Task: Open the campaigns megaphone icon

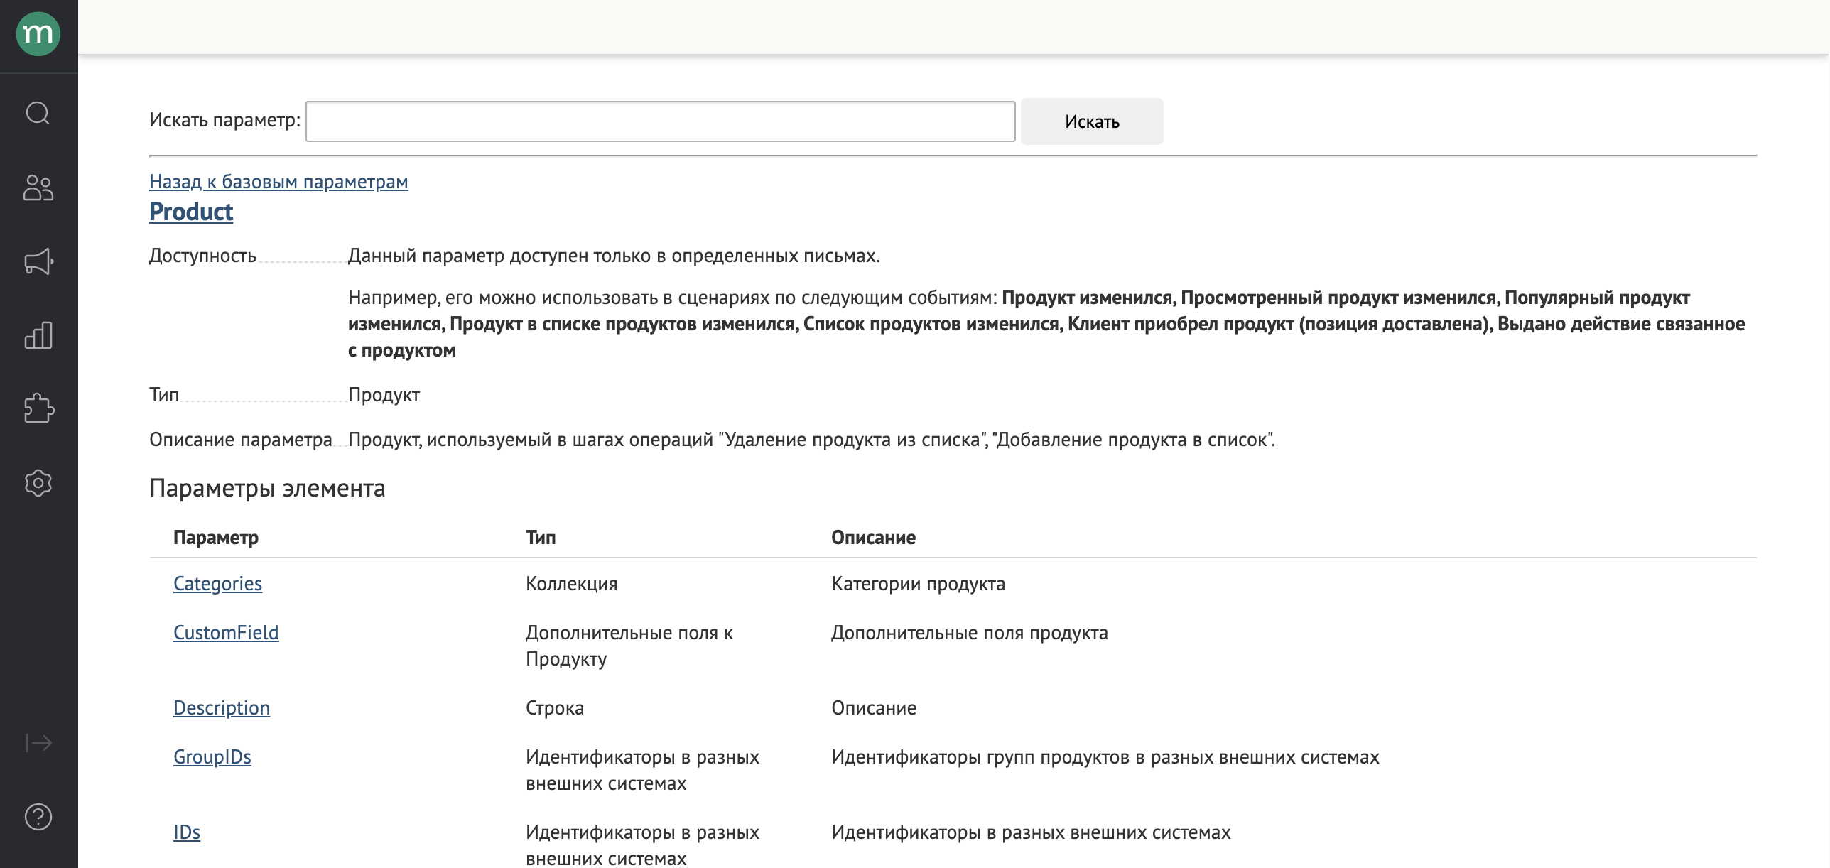Action: point(38,261)
